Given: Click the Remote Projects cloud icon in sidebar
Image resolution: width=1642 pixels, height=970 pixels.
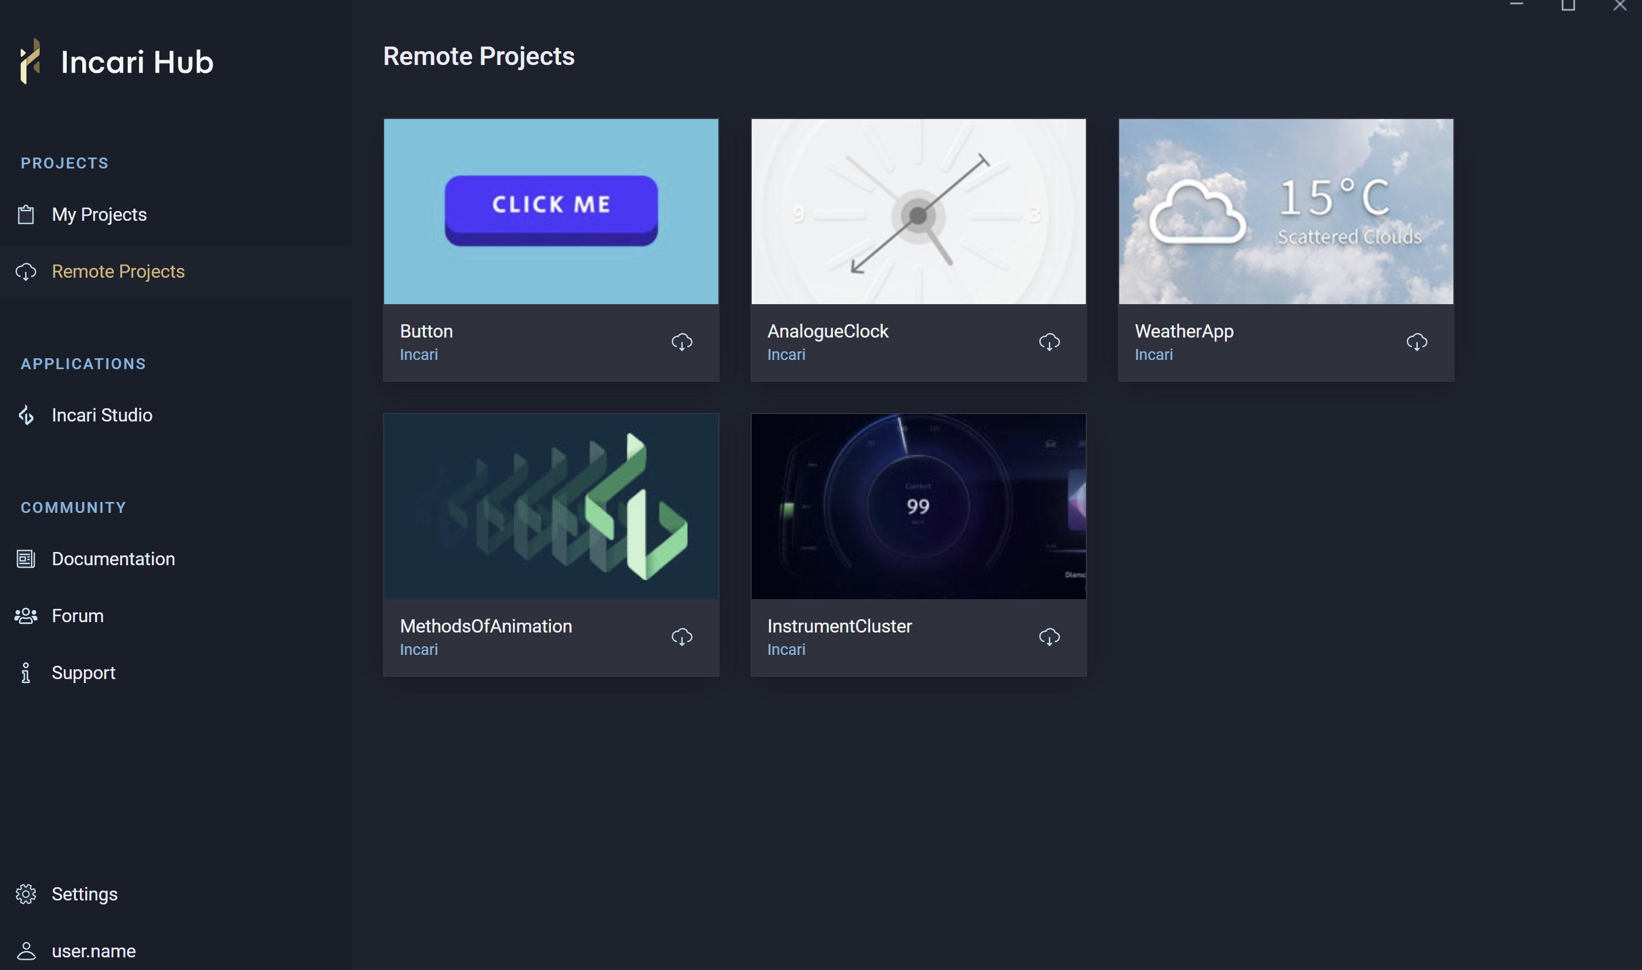Looking at the screenshot, I should (26, 271).
